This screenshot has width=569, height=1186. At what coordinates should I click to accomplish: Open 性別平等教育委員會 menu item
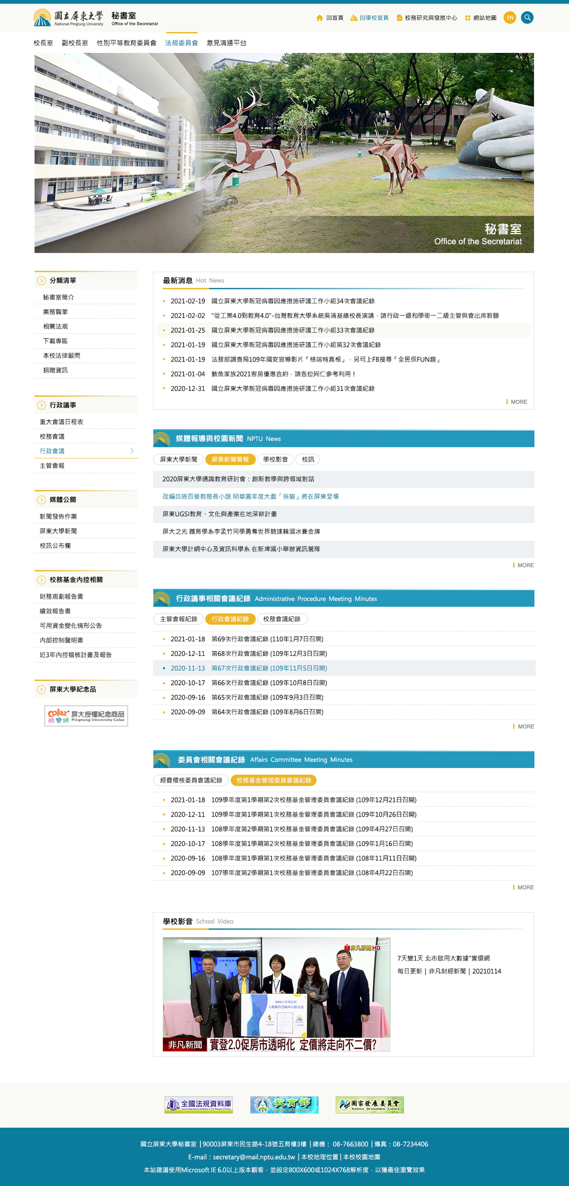(x=127, y=43)
